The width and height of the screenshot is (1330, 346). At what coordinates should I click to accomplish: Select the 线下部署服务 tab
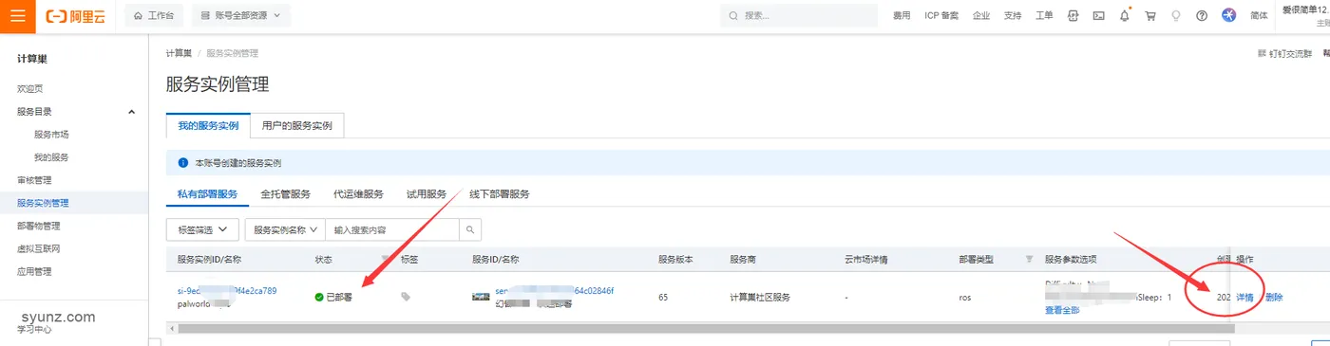click(x=500, y=194)
